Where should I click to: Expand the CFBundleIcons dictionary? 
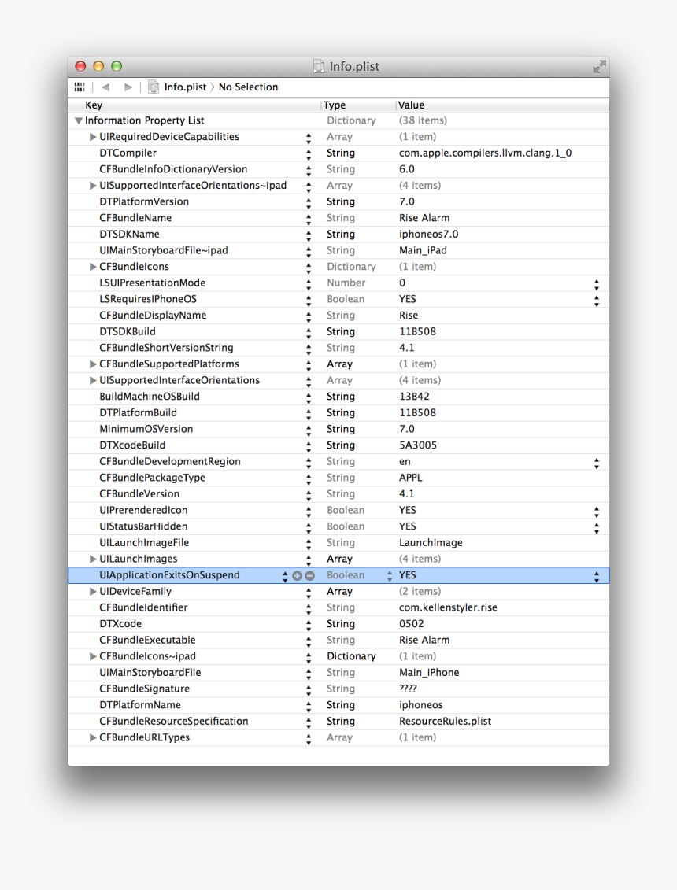pos(93,267)
